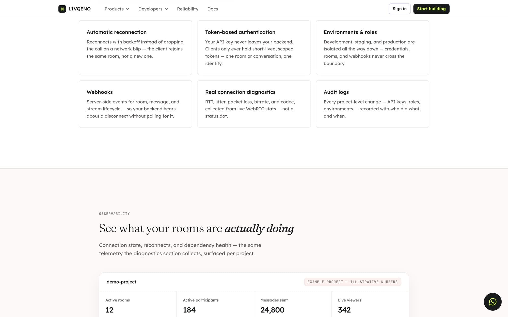This screenshot has height=317, width=508.
Task: Click the Start building button
Action: pos(431,9)
